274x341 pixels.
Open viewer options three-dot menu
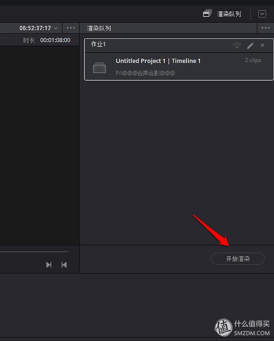[71, 28]
